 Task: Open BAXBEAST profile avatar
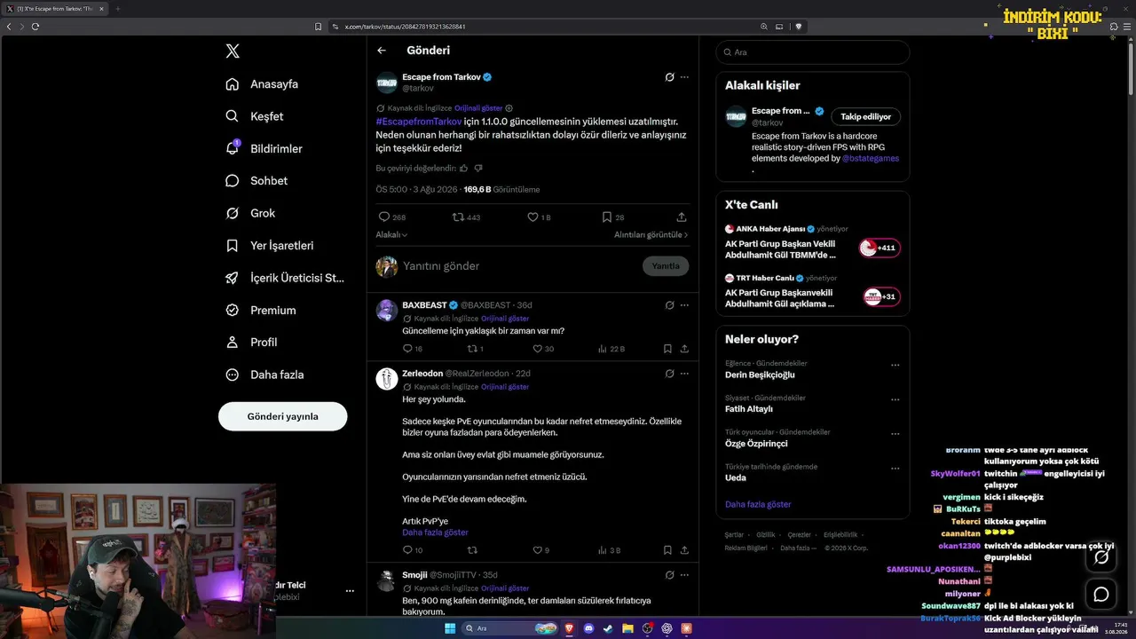point(387,310)
